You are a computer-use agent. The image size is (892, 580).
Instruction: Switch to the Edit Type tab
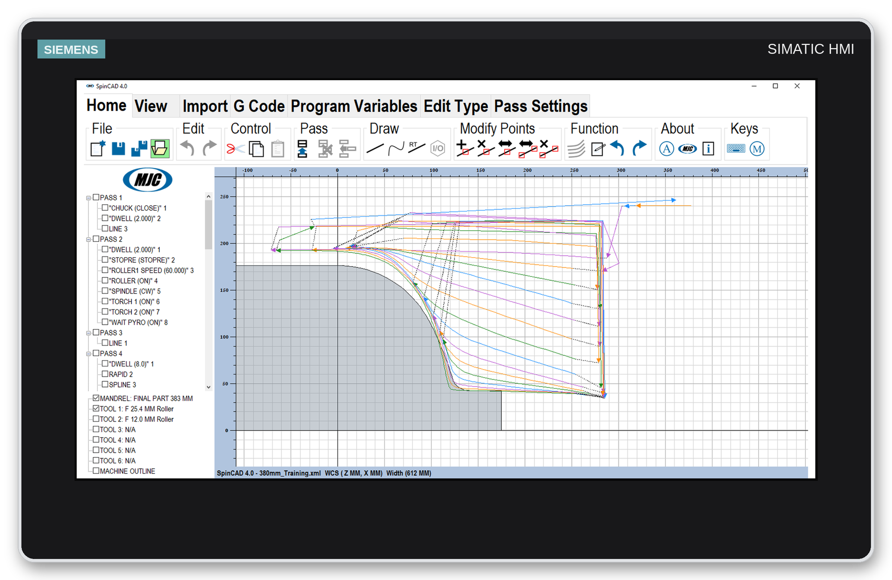(456, 106)
